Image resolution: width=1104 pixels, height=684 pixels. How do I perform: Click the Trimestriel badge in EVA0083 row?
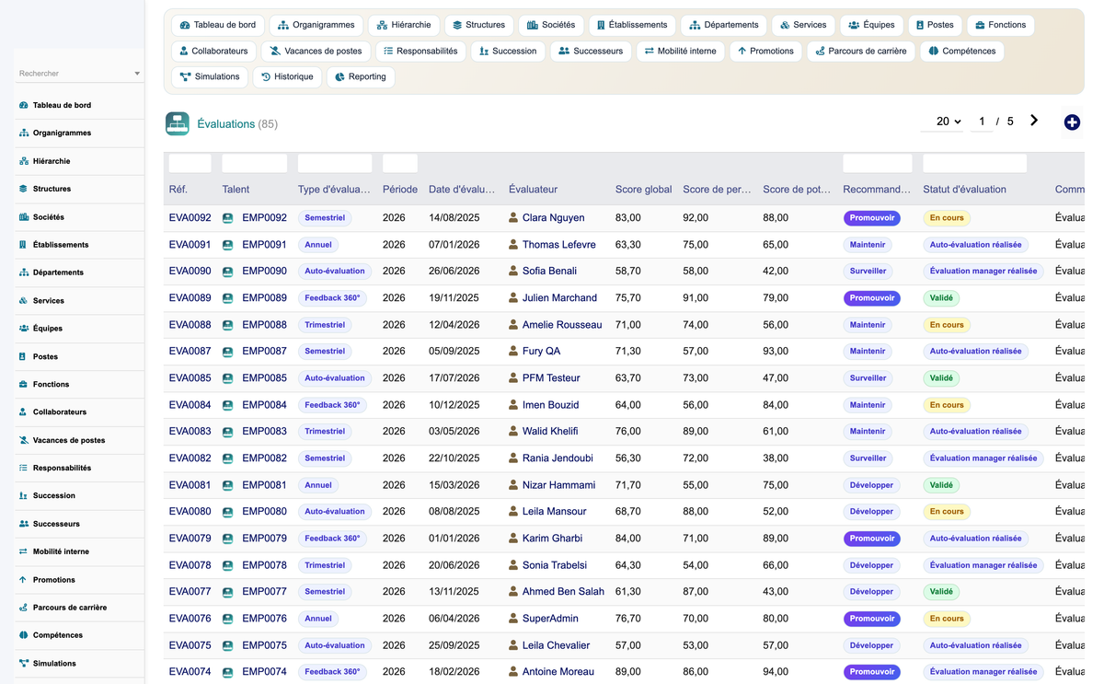(x=325, y=432)
